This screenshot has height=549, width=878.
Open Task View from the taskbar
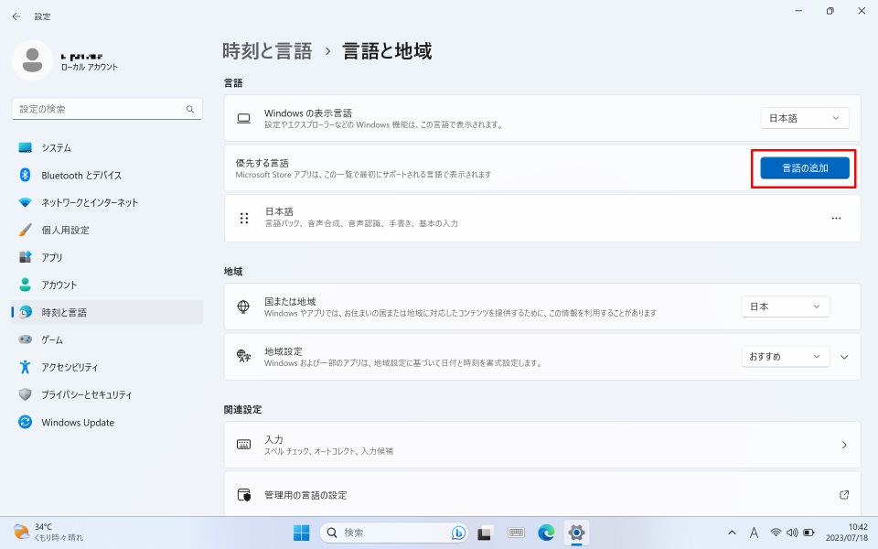click(485, 533)
